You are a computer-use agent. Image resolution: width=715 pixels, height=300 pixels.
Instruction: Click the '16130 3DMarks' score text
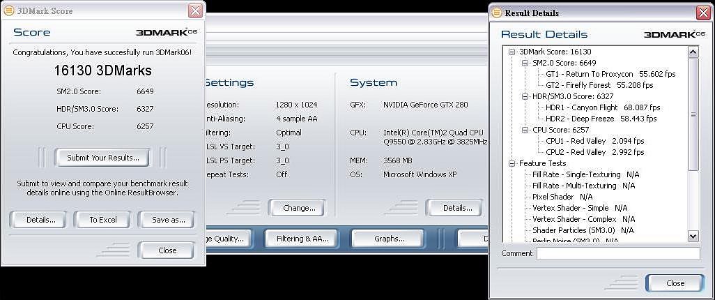[x=102, y=70]
